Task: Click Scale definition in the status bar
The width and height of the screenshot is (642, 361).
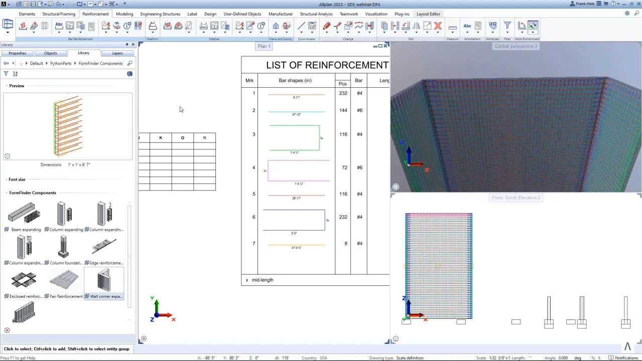Action: pos(410,357)
